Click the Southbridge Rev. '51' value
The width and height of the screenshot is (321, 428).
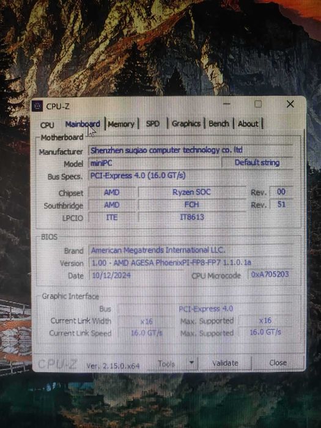tap(281, 204)
